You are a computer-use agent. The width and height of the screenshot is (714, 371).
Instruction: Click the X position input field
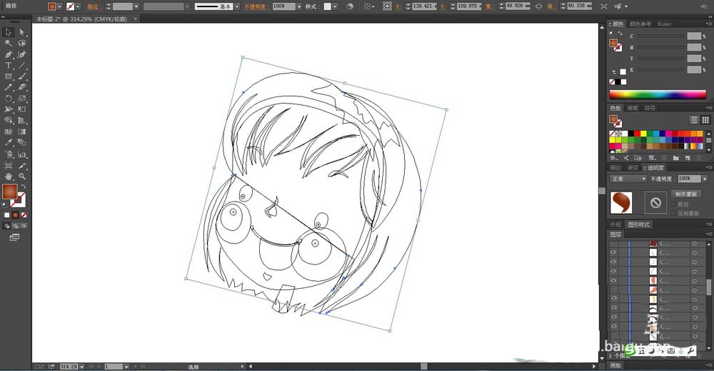423,6
